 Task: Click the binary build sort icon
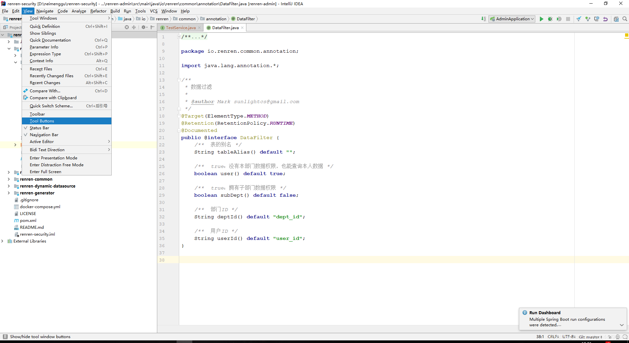click(x=484, y=19)
